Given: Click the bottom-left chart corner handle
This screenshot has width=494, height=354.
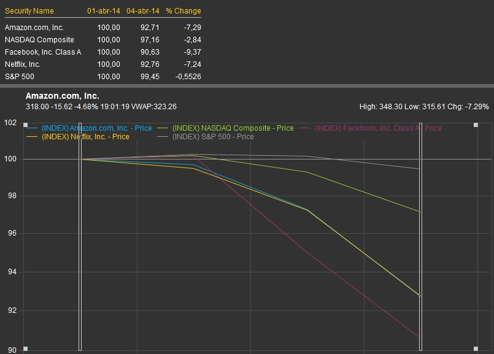Looking at the screenshot, I should pos(26,348).
